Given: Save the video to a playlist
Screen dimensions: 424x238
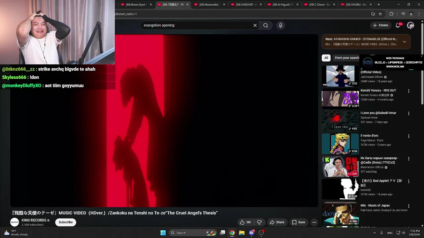Looking at the screenshot, I should (298, 222).
